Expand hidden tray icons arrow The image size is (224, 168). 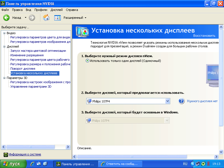click(193, 164)
